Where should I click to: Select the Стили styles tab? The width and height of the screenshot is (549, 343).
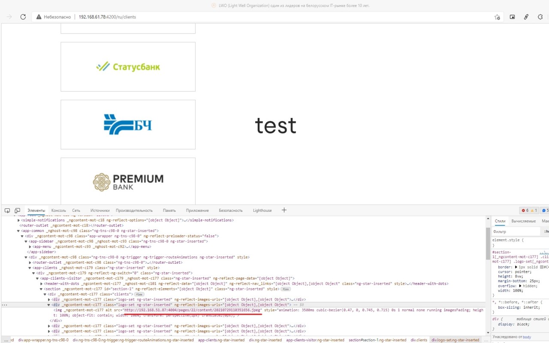[500, 221]
